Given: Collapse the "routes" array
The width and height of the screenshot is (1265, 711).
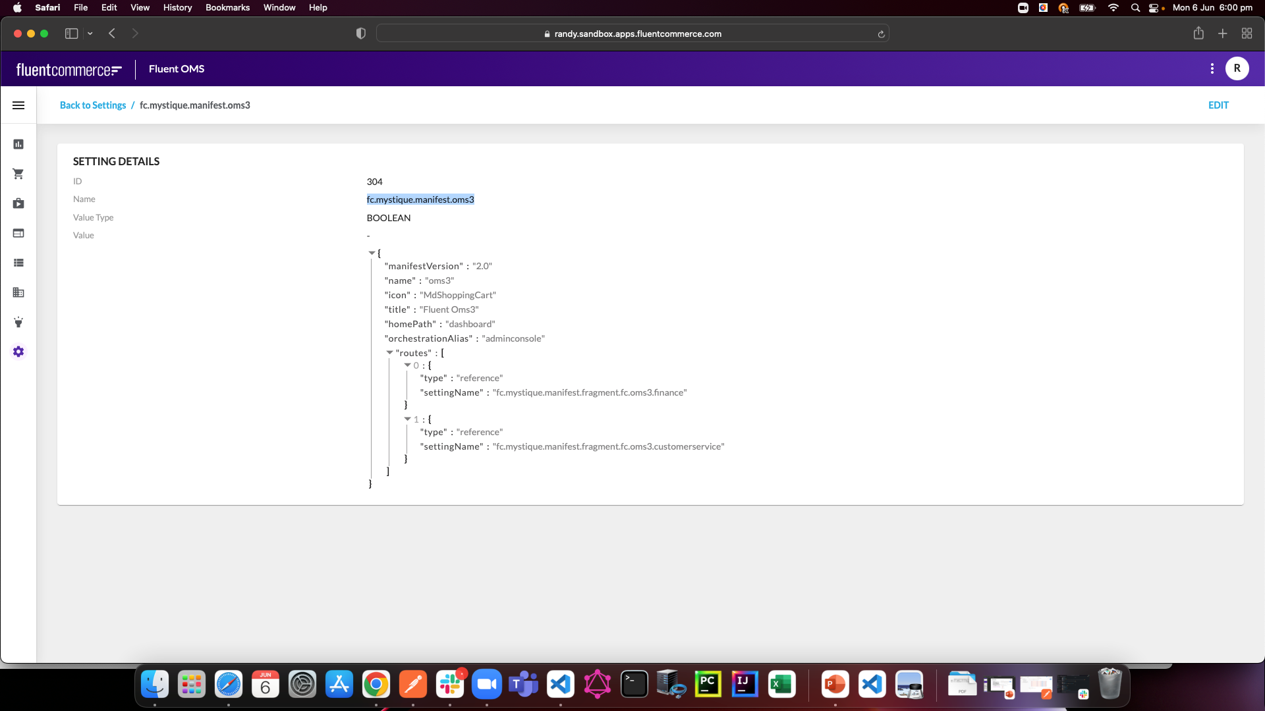Looking at the screenshot, I should (389, 353).
